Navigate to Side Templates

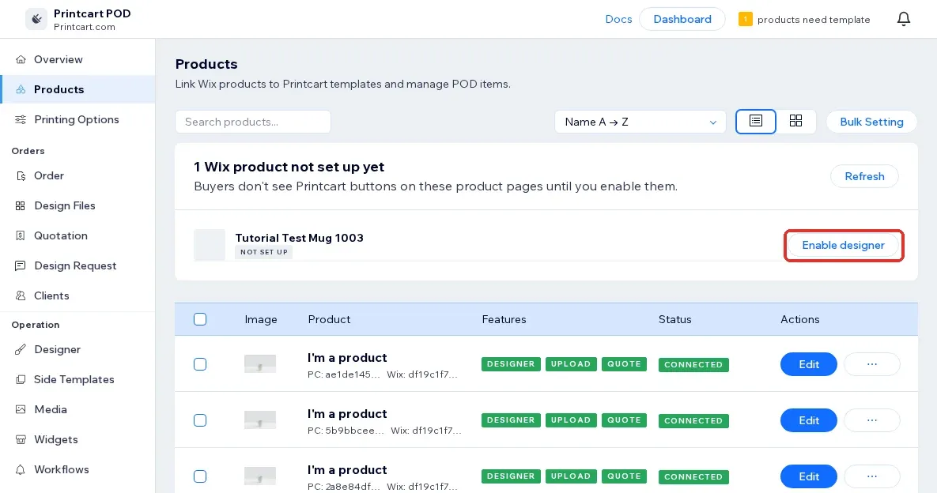click(77, 379)
